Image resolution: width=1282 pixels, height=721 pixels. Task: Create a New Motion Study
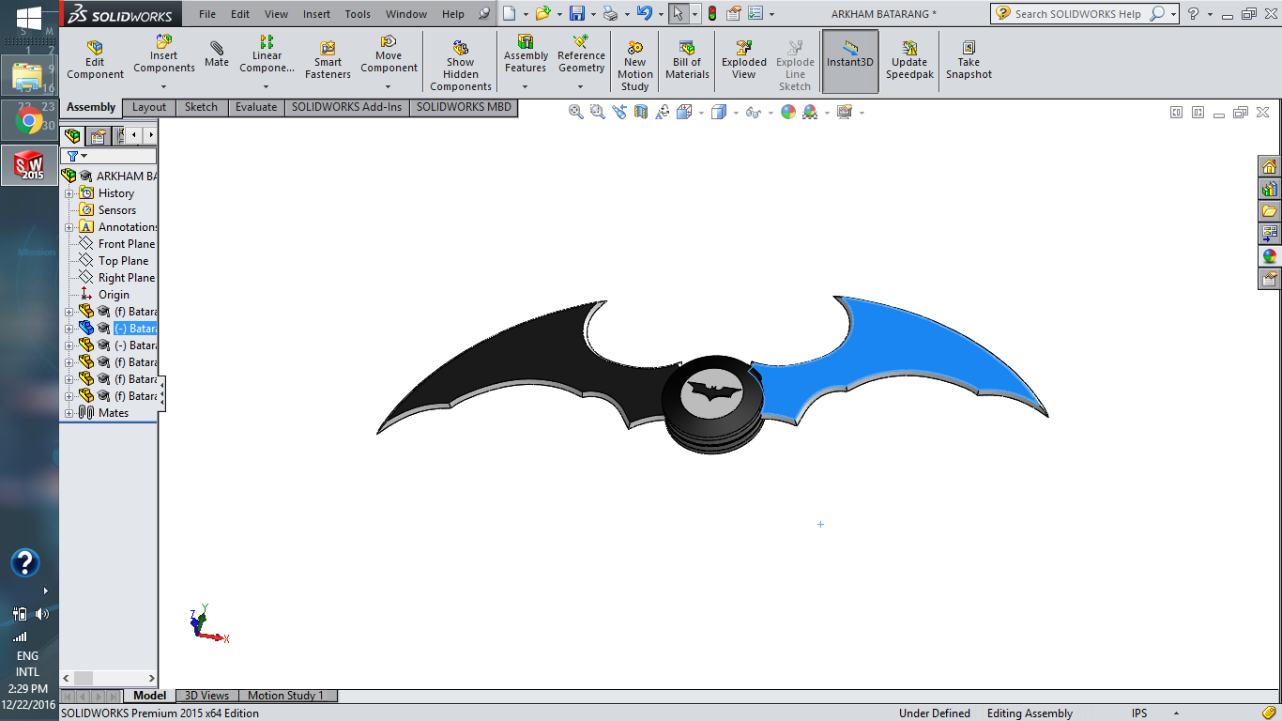(634, 66)
